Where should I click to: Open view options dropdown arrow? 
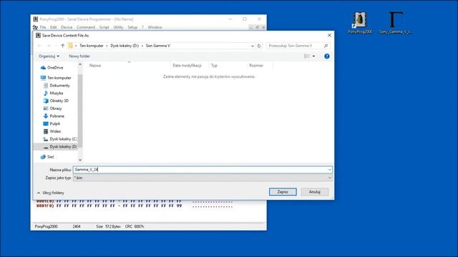[x=313, y=56]
